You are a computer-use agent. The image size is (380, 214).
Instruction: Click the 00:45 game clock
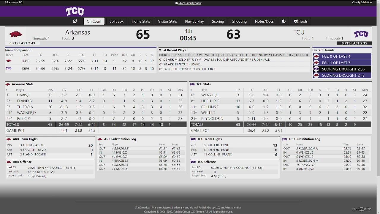(188, 38)
